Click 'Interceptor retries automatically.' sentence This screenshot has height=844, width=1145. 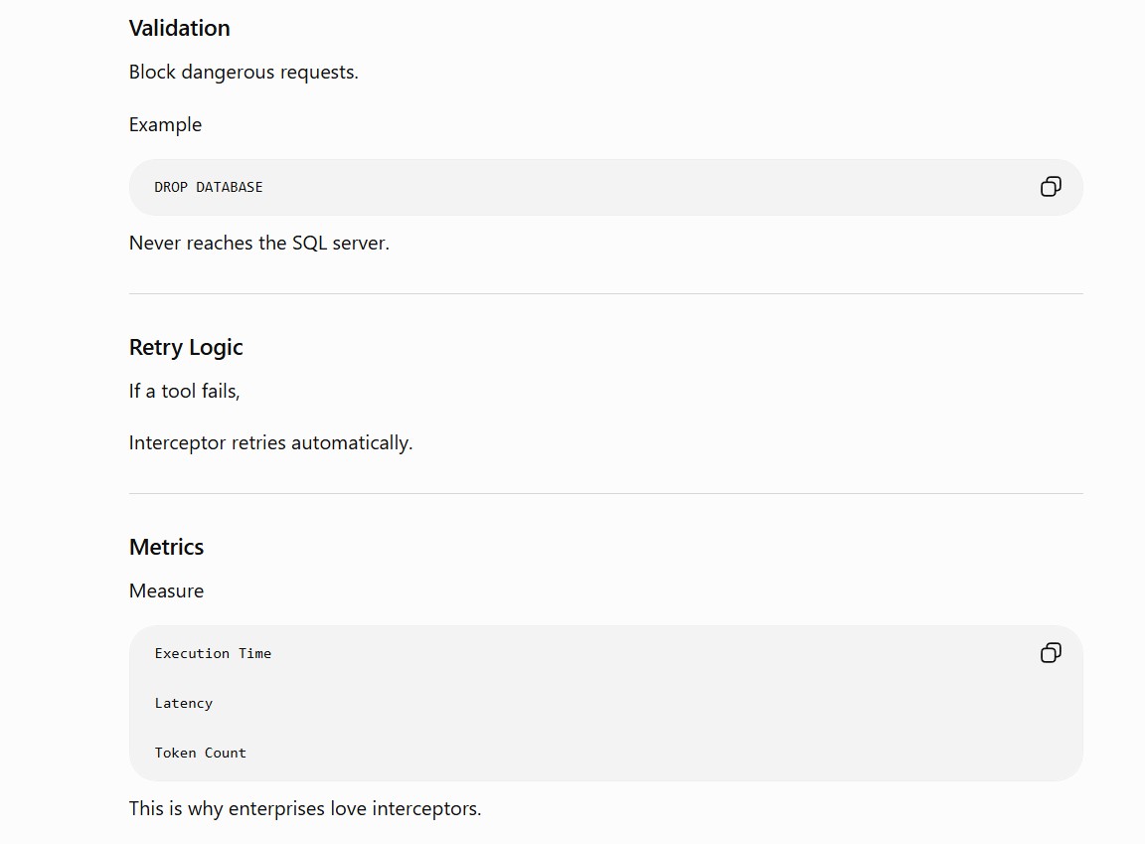(x=271, y=443)
